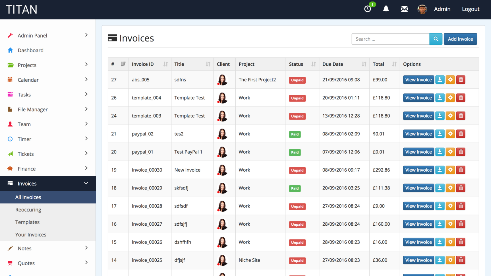Click client avatar in paypal_02 row
This screenshot has height=276, width=491.
[x=222, y=134]
